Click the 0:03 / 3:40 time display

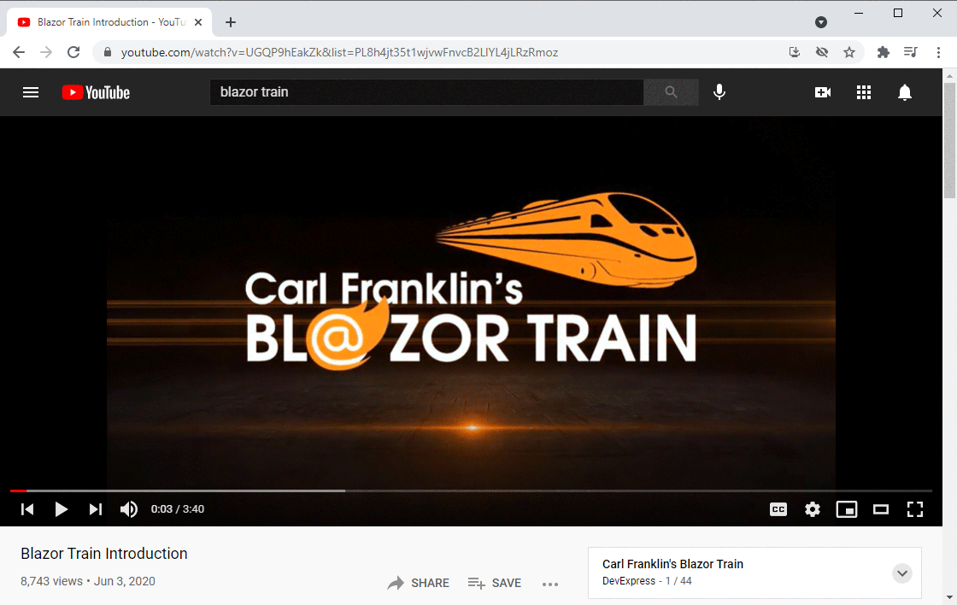pyautogui.click(x=178, y=509)
